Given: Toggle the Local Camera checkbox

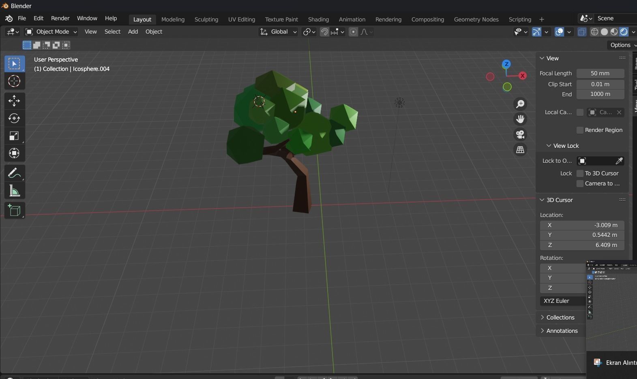Looking at the screenshot, I should point(580,112).
